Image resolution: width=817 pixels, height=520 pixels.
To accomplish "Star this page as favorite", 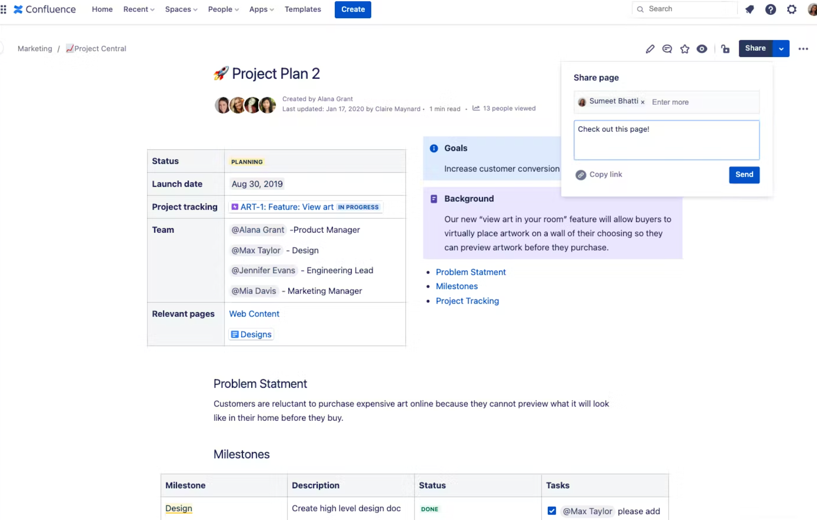I will [x=684, y=49].
